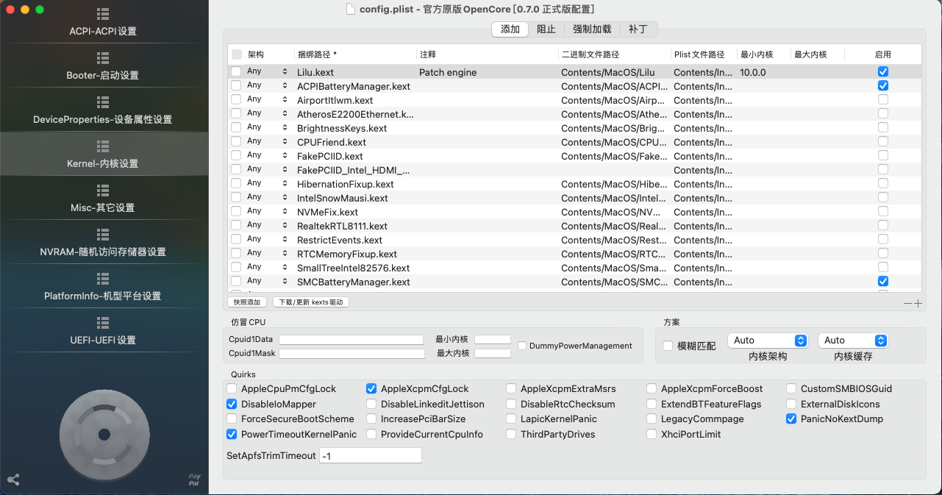Enable the DummyPowerManagement checkbox
Viewport: 942px width, 495px height.
coord(522,346)
